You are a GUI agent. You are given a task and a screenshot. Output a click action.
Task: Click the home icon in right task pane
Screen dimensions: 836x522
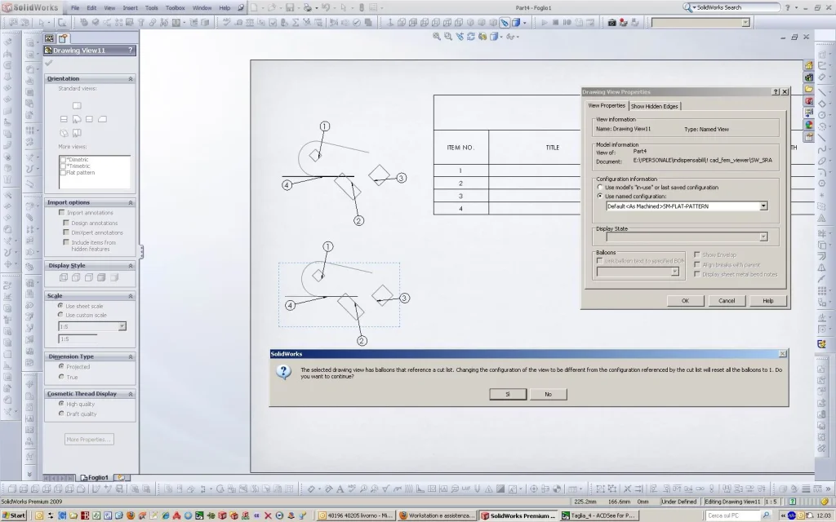tap(809, 65)
